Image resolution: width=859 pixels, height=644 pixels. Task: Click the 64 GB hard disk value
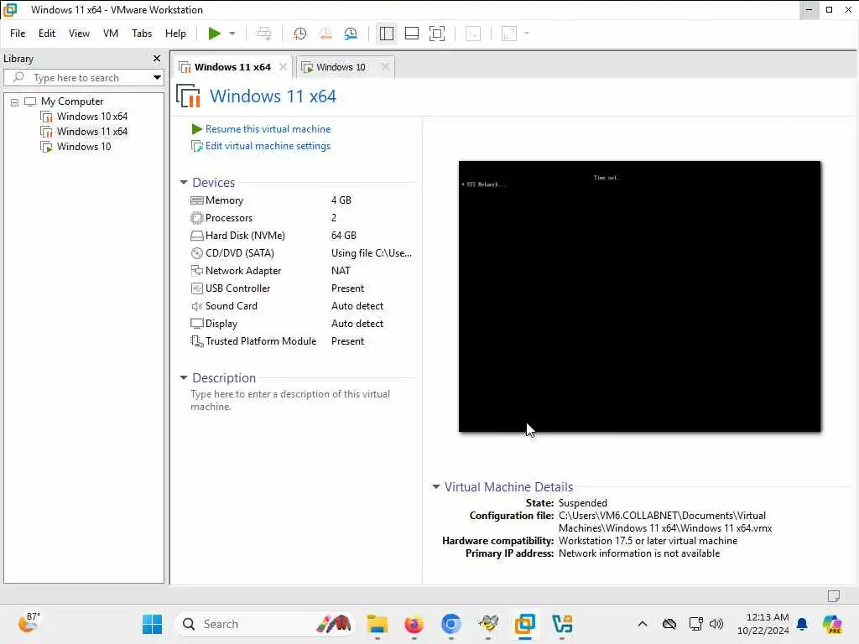pos(343,236)
